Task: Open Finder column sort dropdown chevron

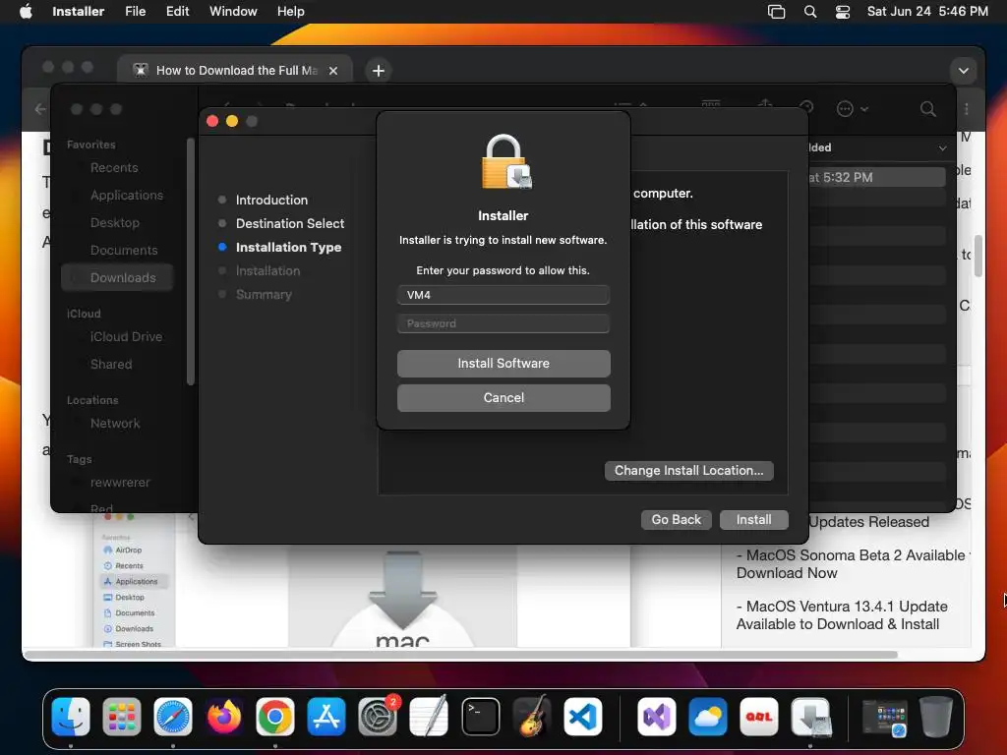Action: coord(942,147)
